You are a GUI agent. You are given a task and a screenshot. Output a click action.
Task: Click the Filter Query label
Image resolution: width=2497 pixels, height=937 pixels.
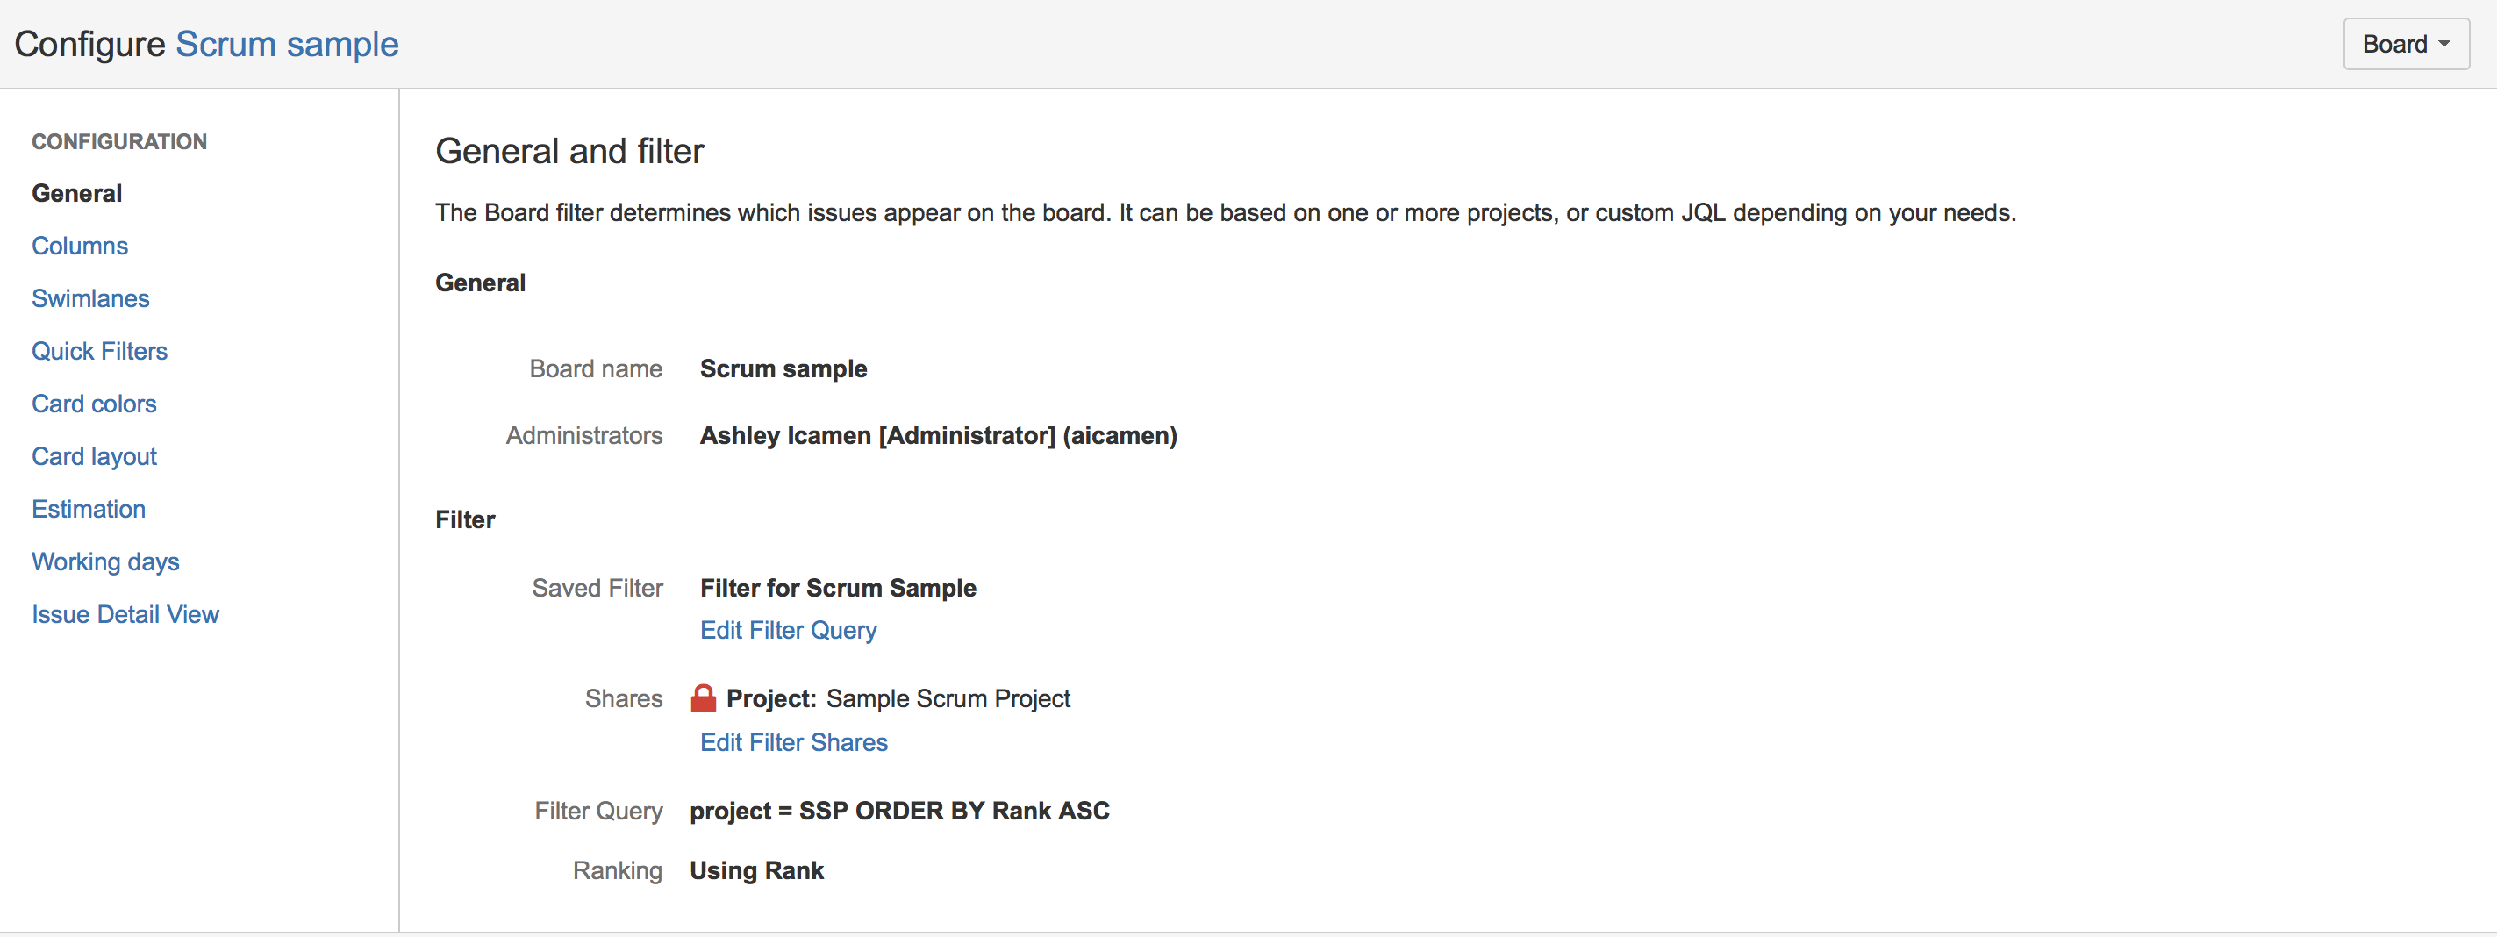click(x=598, y=811)
